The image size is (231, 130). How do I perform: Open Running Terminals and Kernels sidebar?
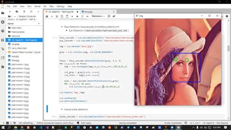tap(3, 22)
